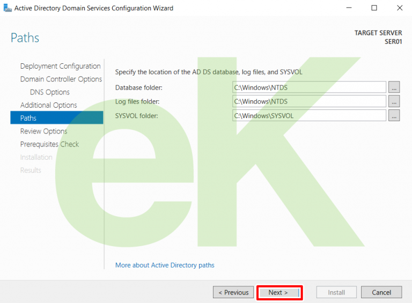Click the TARGET SERVER SER01 text
Viewport: 412px width, 303px height.
tap(378, 38)
